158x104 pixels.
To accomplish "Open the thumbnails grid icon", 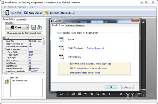I will 80,94.
